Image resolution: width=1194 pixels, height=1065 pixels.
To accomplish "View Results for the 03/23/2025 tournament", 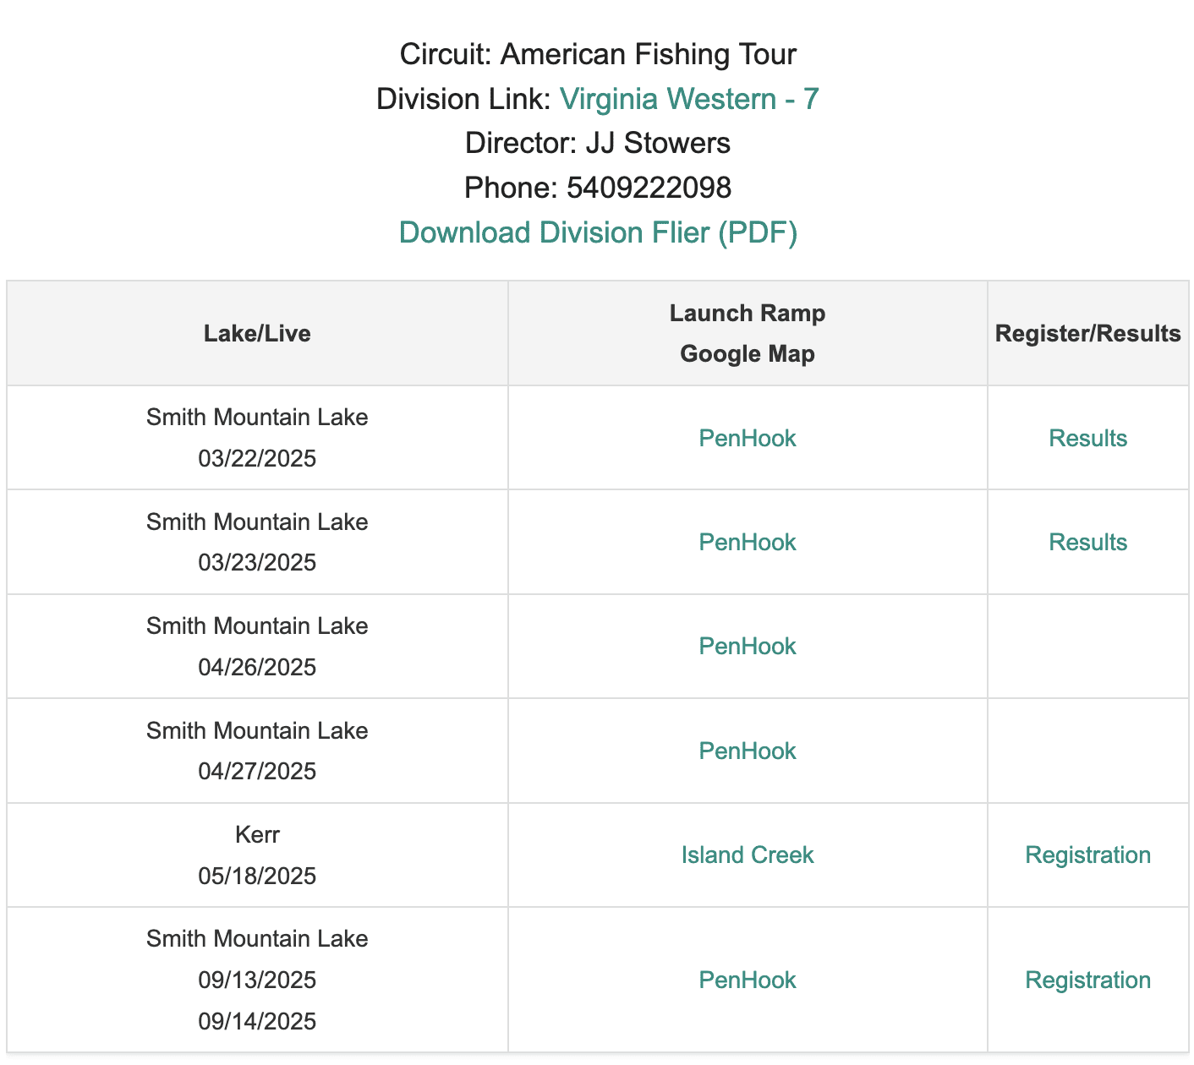I will point(1087,542).
